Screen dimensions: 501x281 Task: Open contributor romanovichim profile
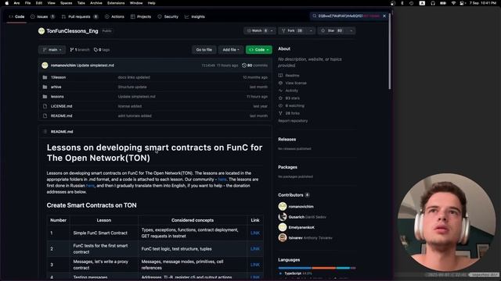click(301, 207)
